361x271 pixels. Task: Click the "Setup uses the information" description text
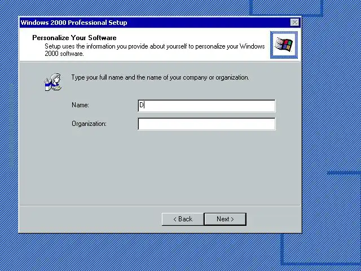coord(155,50)
